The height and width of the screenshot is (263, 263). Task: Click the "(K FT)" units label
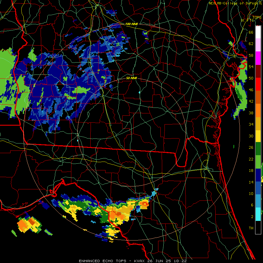point(247,20)
